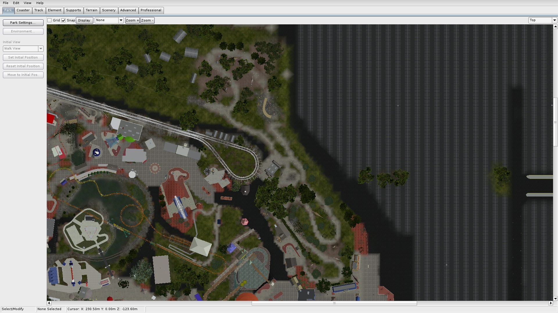
Task: Click vertical scrollbar up arrow
Action: (555, 27)
